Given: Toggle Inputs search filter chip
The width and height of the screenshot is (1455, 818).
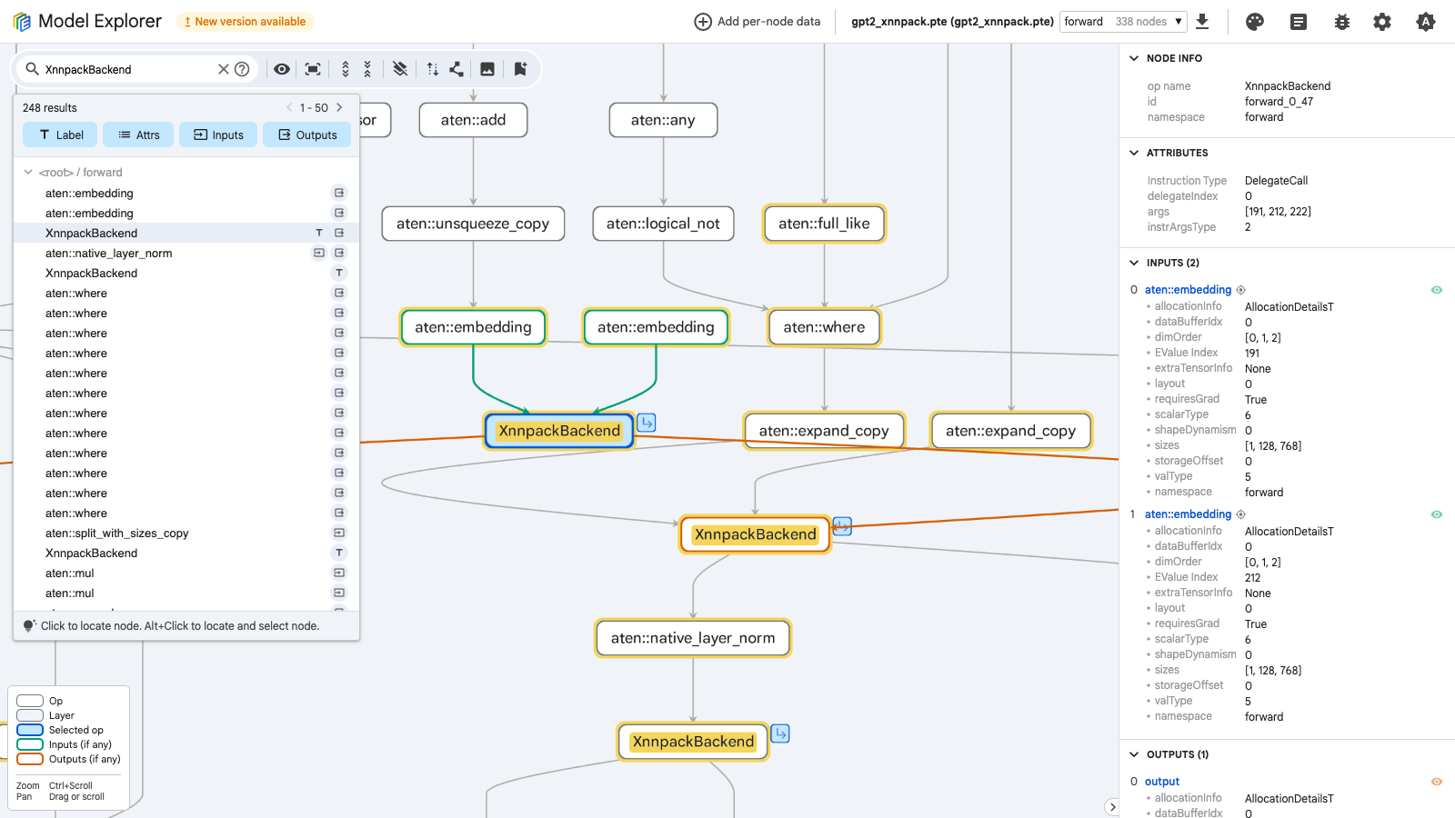Looking at the screenshot, I should click(x=218, y=135).
